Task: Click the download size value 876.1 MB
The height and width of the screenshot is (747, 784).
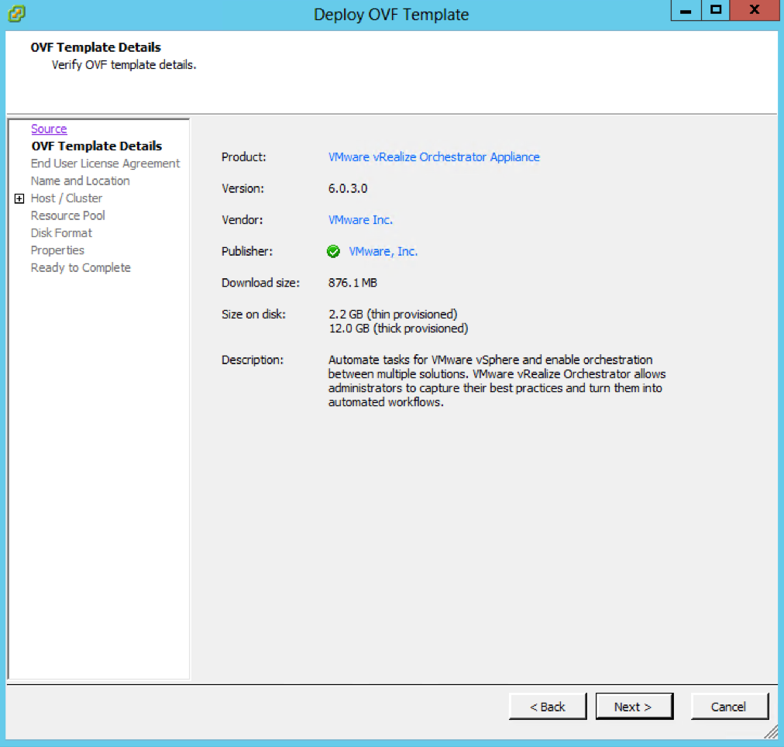Action: (x=352, y=283)
